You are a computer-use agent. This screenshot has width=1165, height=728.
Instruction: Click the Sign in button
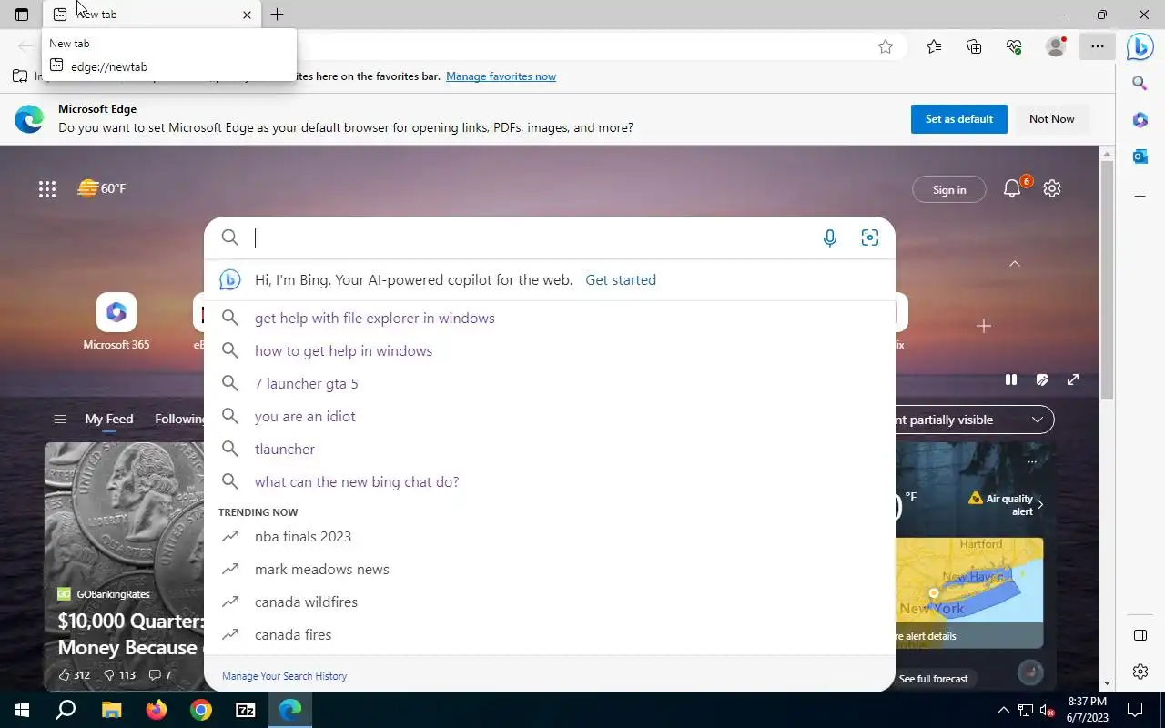[949, 189]
